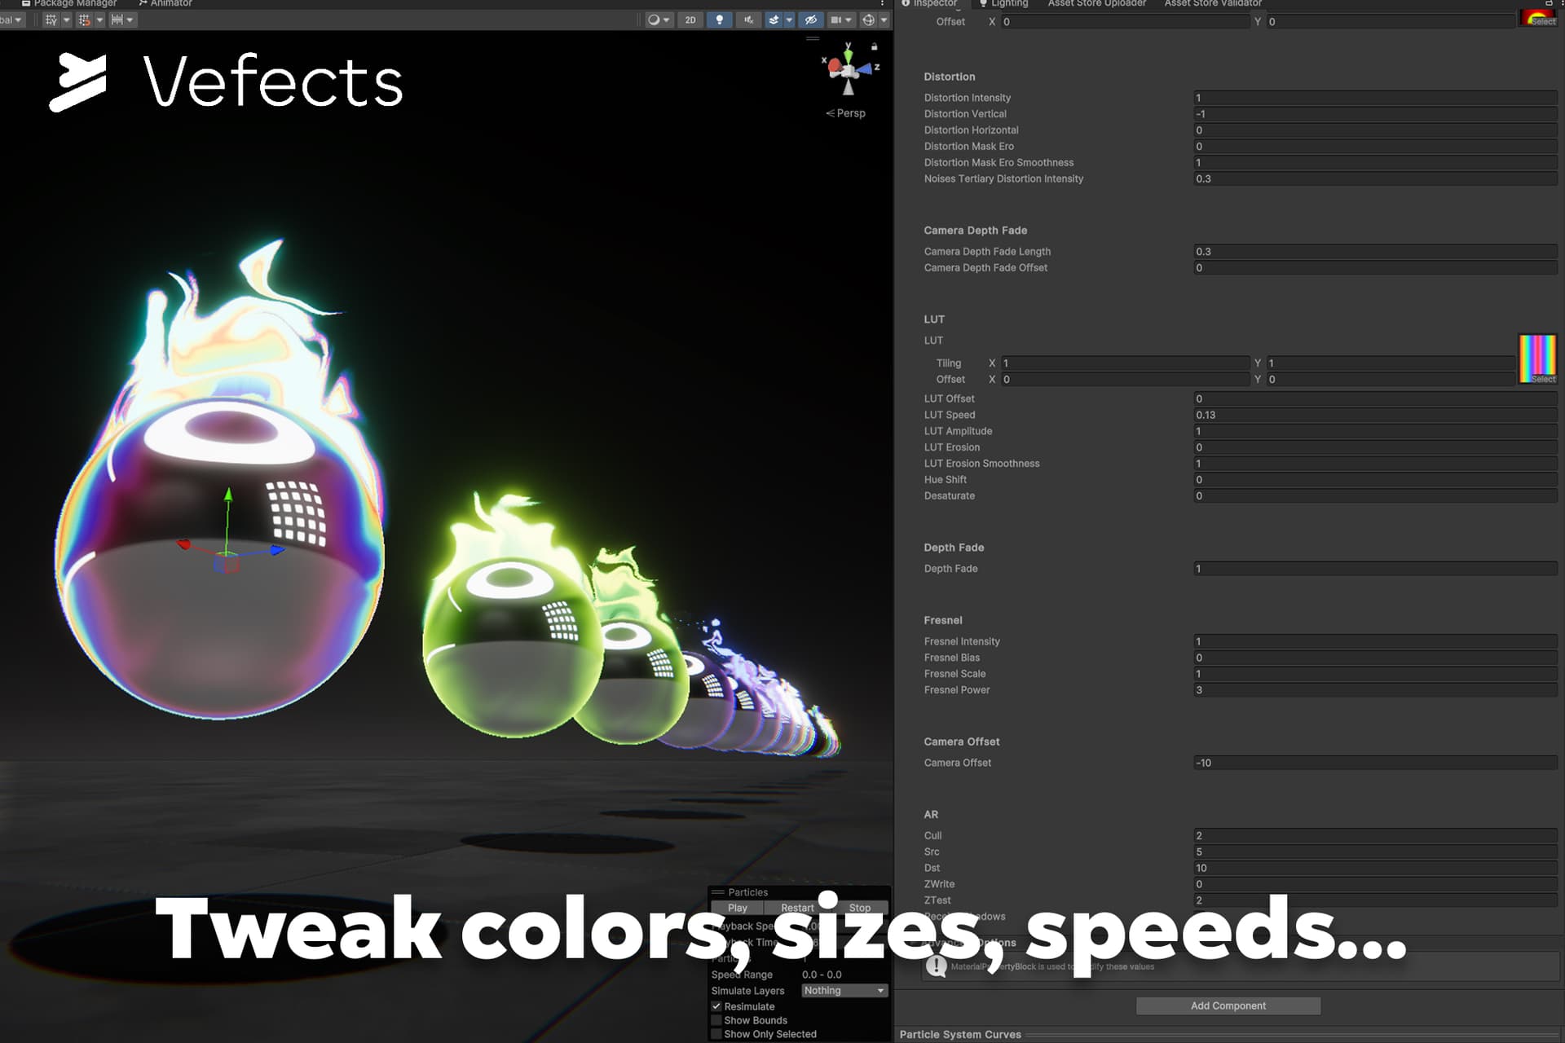Click the scene effects toggle icon

click(774, 20)
